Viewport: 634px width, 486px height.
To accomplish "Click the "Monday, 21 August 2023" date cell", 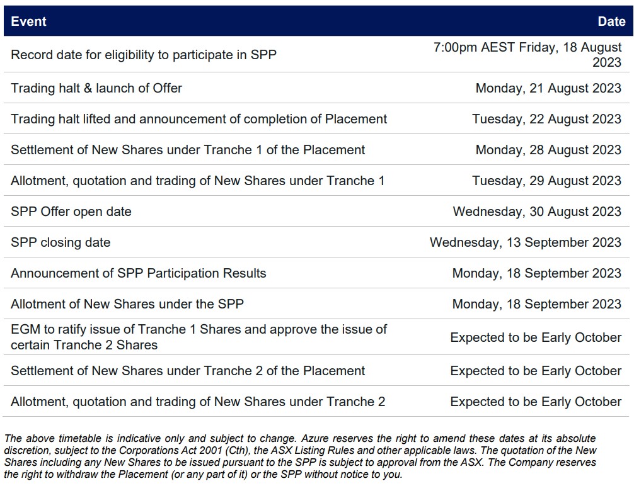I will tap(548, 88).
